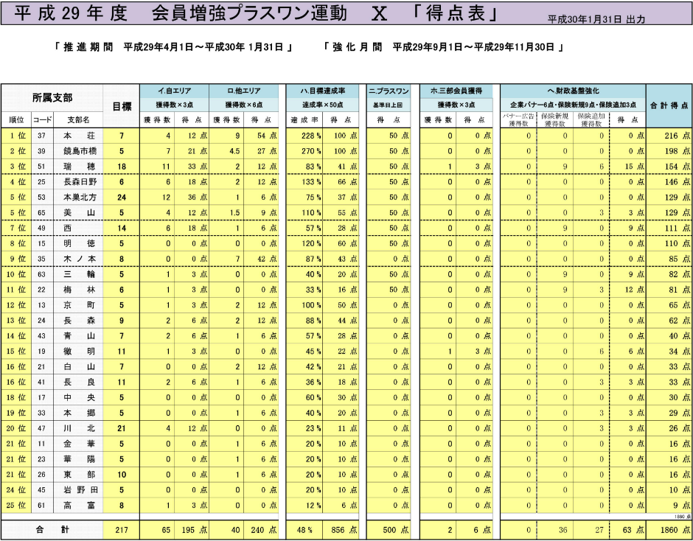The height and width of the screenshot is (541, 693).
Task: Select branch name 白山
Action: coord(79,367)
